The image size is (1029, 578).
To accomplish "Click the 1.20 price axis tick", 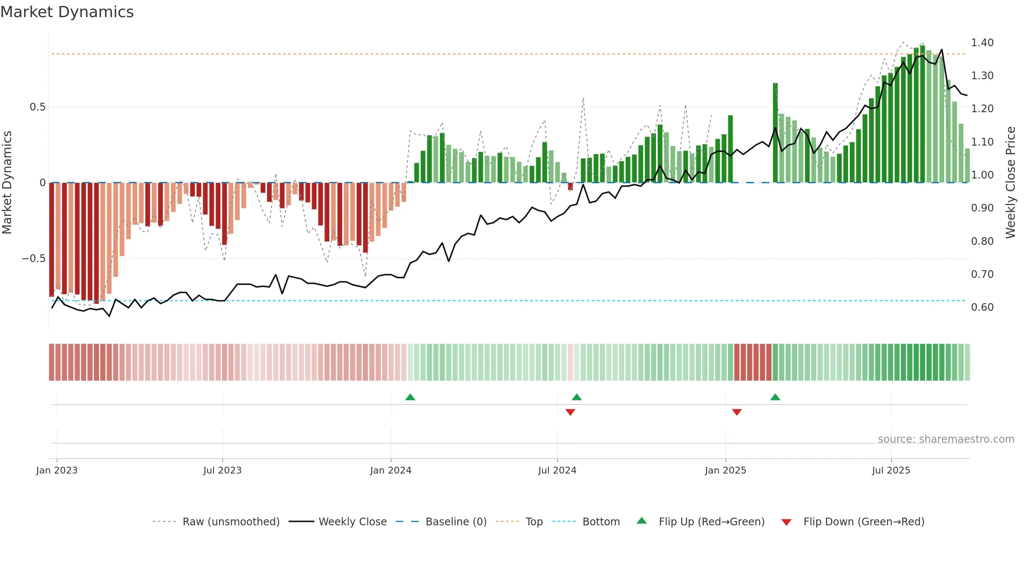I will [x=982, y=108].
